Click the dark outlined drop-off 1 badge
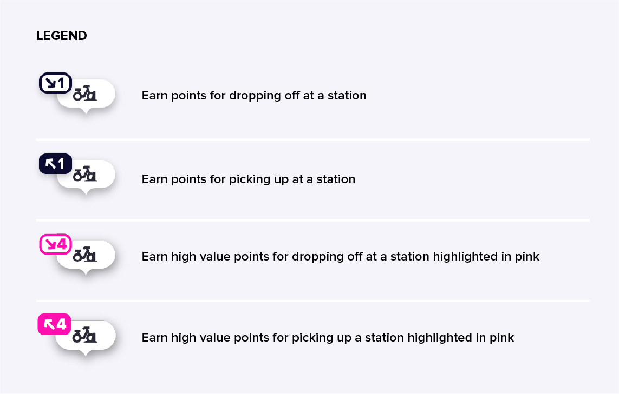This screenshot has height=394, width=619. coord(55,83)
